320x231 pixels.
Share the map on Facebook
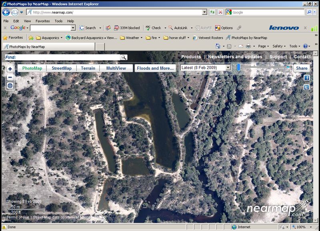click(307, 78)
